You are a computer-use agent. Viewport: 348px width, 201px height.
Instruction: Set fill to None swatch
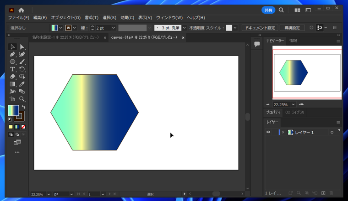(x=23, y=127)
